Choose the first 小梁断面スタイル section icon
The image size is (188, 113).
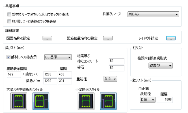tap(86, 101)
